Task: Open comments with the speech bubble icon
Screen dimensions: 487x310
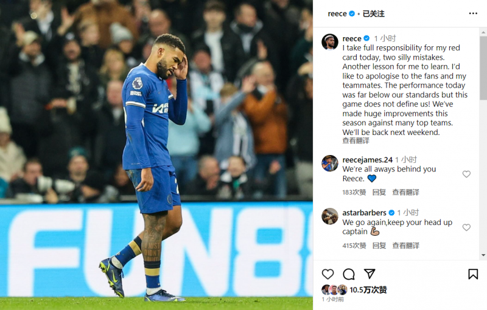Action: click(349, 274)
